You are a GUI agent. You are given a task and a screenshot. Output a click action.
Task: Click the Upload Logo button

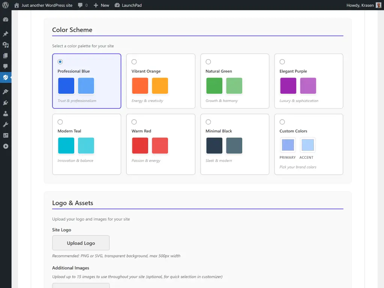pyautogui.click(x=81, y=243)
